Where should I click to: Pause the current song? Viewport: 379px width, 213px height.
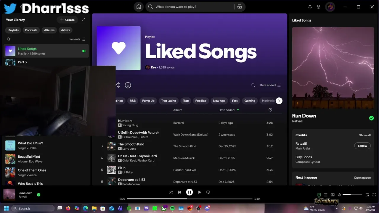(x=189, y=192)
